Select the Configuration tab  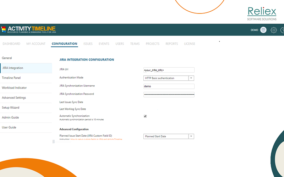(65, 44)
